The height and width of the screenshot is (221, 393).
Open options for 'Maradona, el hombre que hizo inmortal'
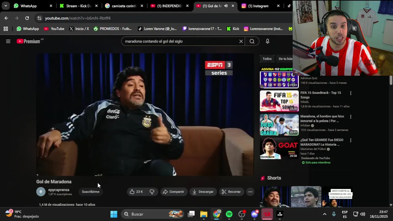tap(351, 117)
